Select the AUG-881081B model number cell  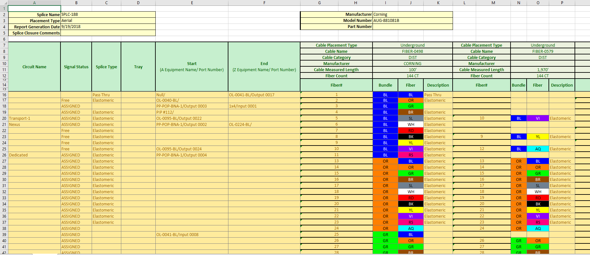412,21
